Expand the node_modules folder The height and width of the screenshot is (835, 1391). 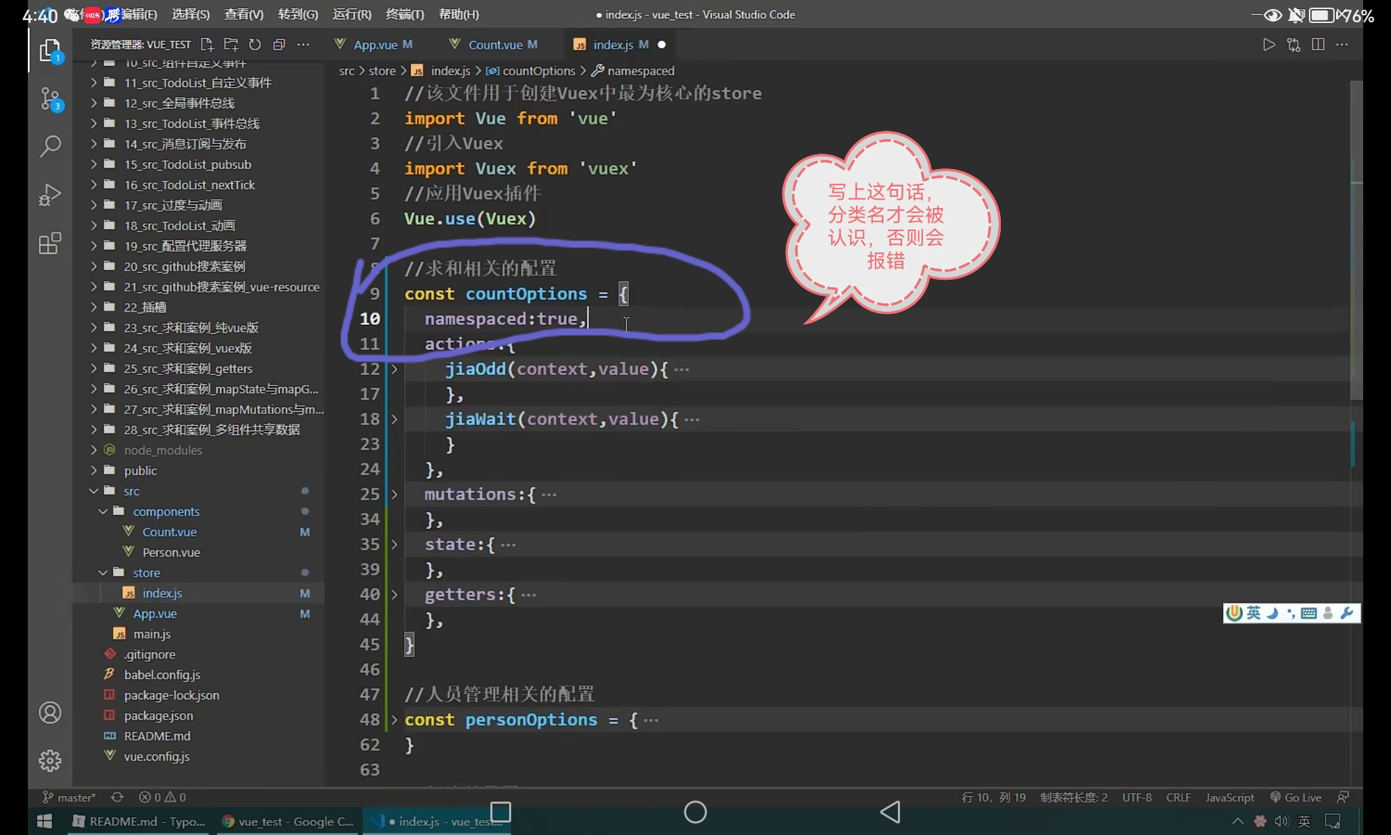point(94,450)
